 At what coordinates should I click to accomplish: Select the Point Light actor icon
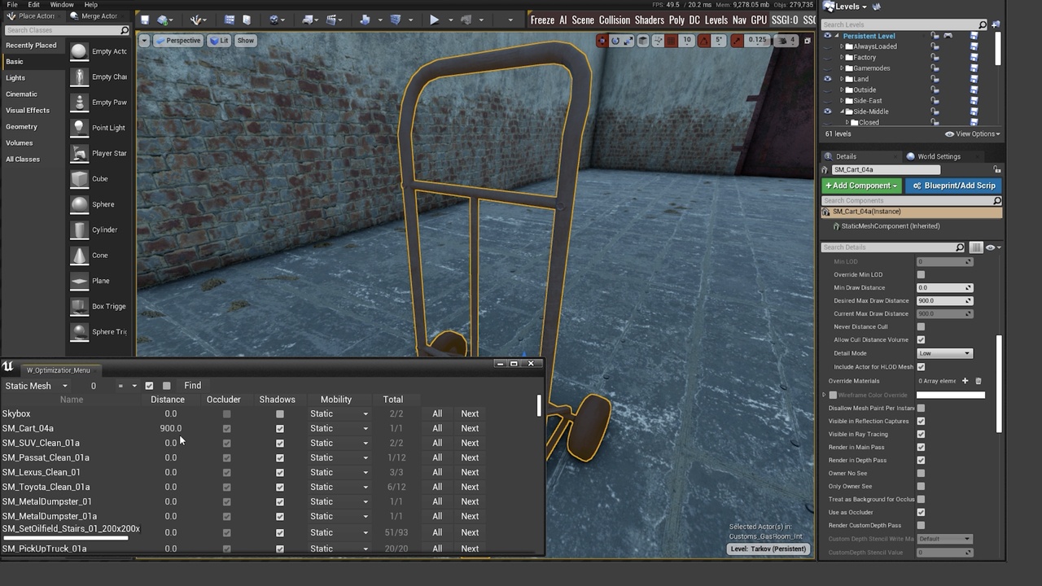pos(79,128)
